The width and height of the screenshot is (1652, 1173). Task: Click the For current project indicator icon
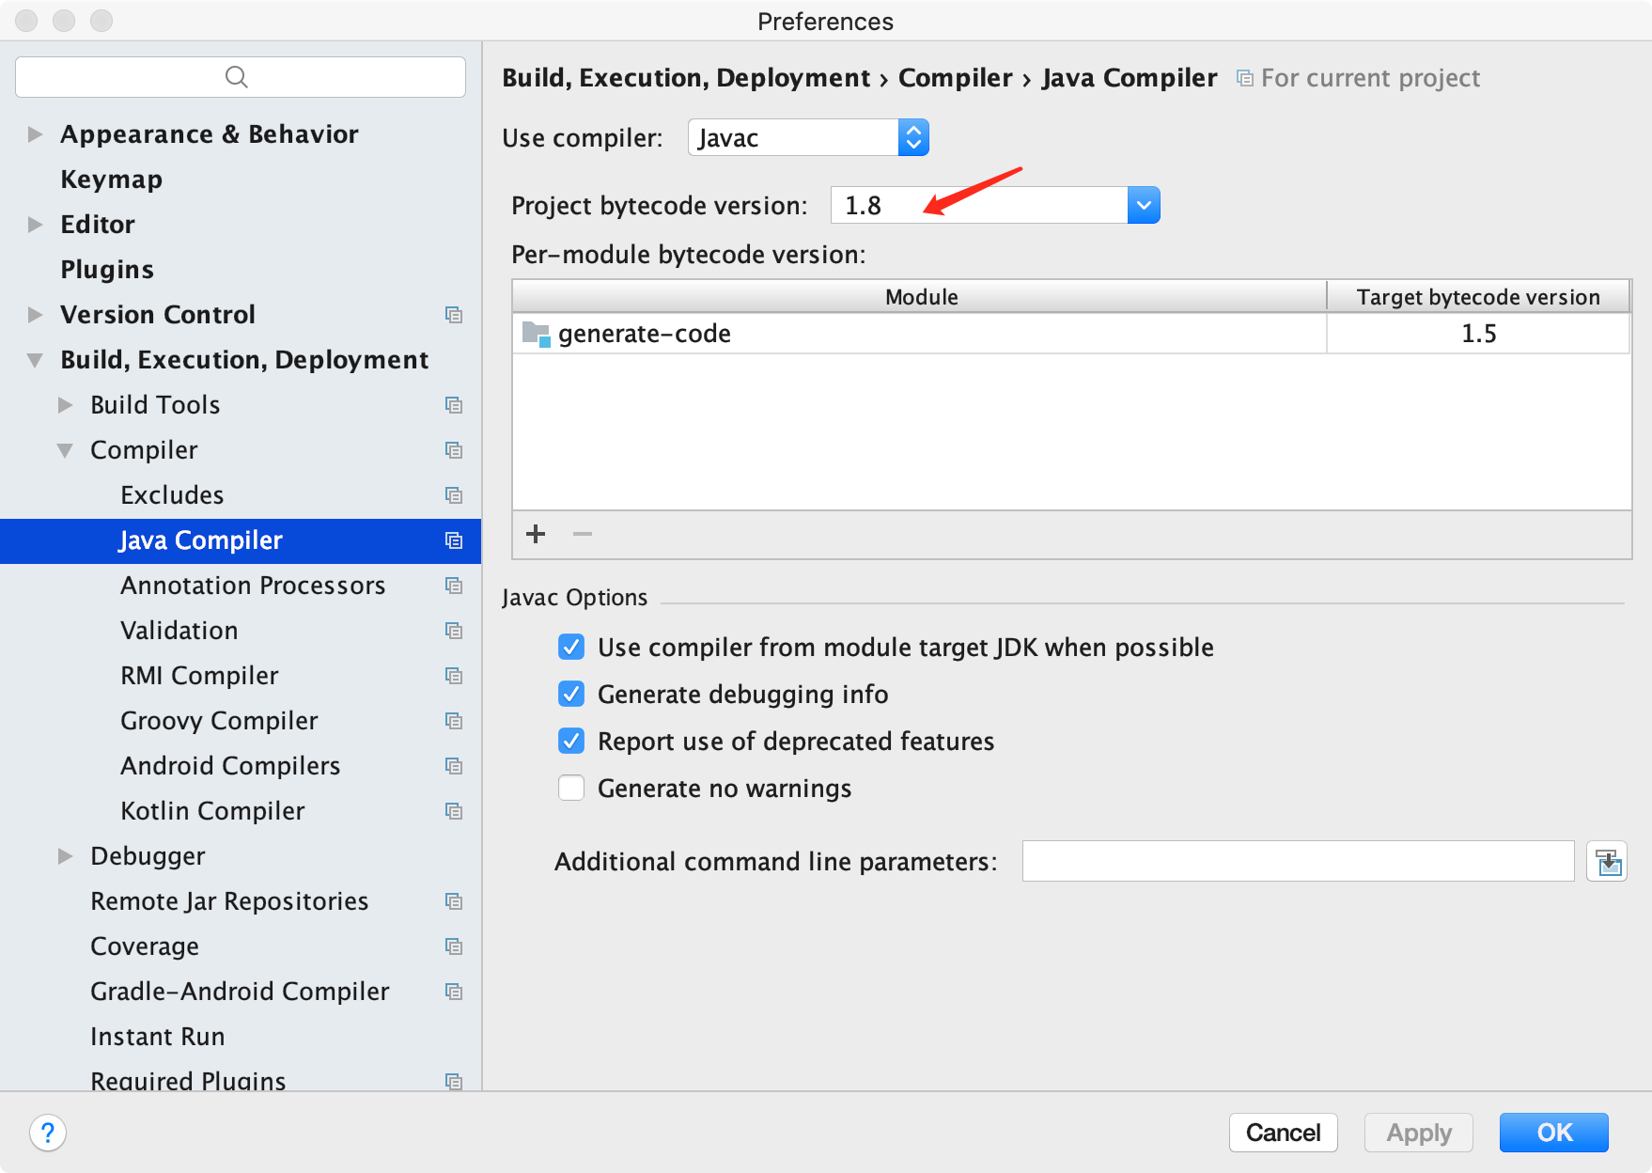point(1244,77)
